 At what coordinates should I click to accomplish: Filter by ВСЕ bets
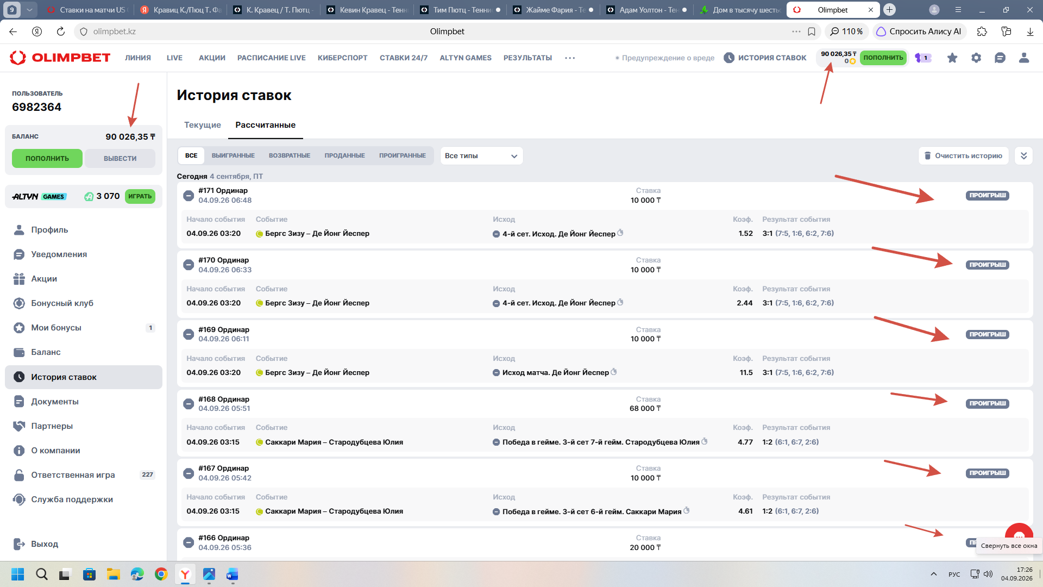coord(191,156)
